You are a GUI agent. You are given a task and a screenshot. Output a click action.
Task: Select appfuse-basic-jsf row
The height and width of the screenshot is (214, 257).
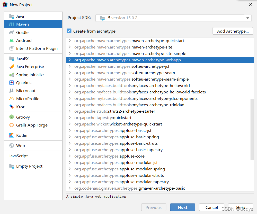[160, 130]
